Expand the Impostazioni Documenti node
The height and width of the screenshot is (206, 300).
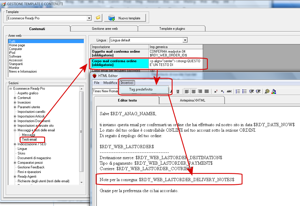[x=15, y=121]
